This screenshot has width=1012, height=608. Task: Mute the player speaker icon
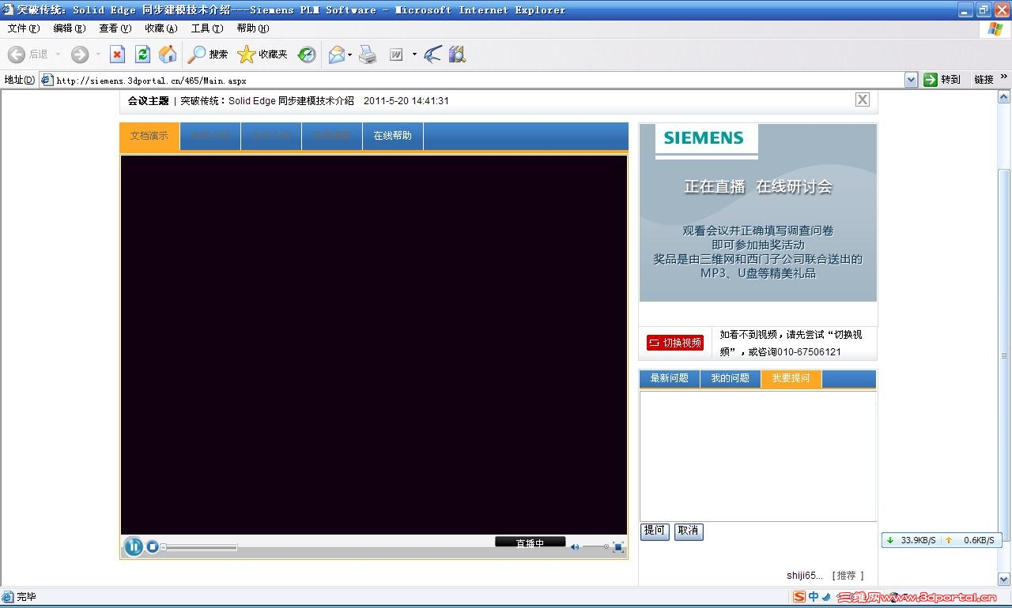coord(575,546)
